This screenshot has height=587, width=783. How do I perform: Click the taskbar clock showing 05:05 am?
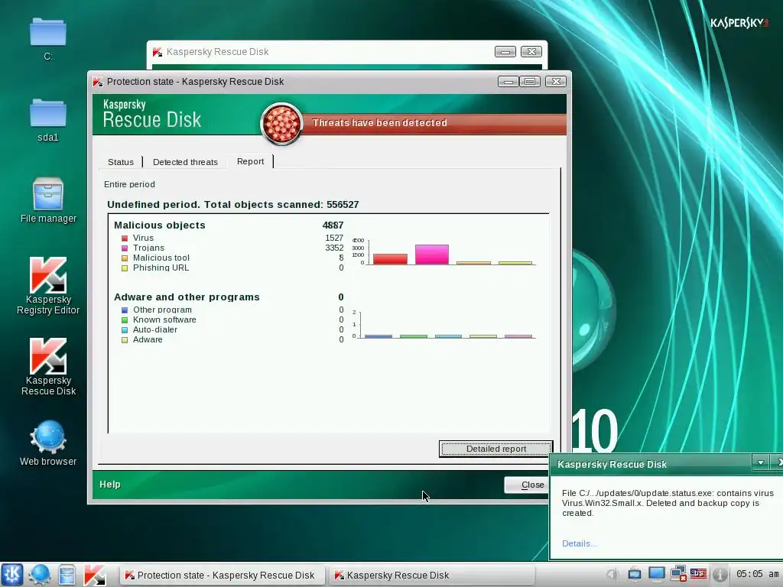click(x=757, y=574)
